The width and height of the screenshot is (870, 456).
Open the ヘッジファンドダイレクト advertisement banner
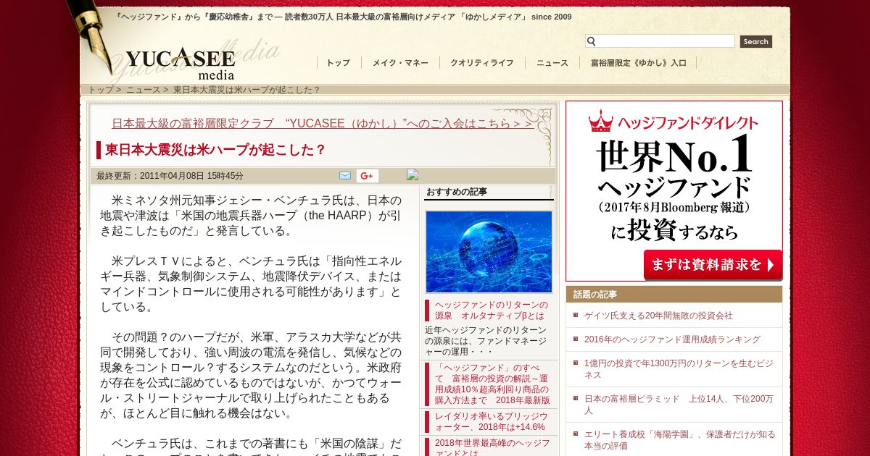coord(674,191)
